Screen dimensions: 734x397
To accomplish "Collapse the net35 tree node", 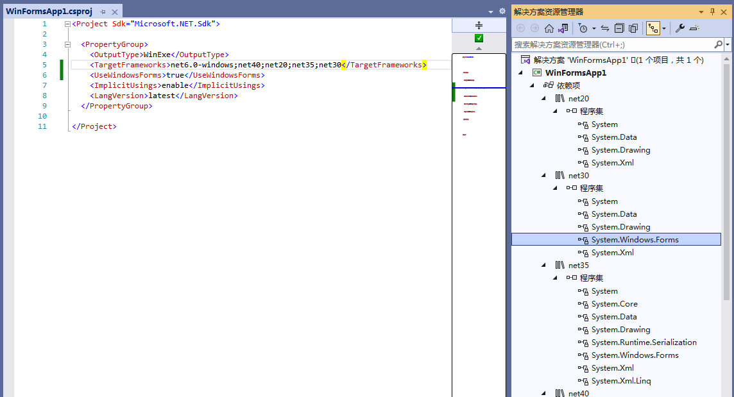I will pos(543,265).
